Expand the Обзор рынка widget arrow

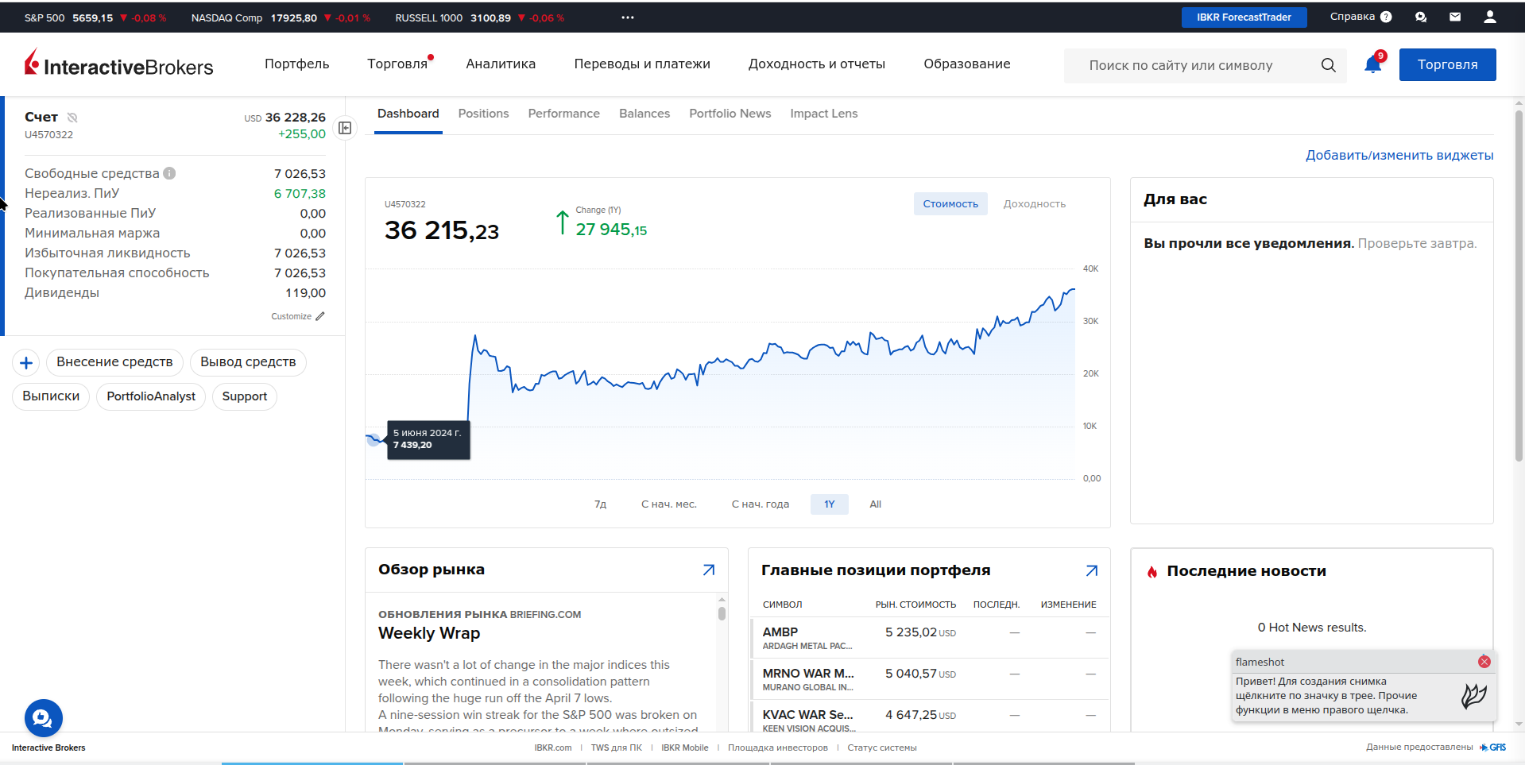coord(709,570)
